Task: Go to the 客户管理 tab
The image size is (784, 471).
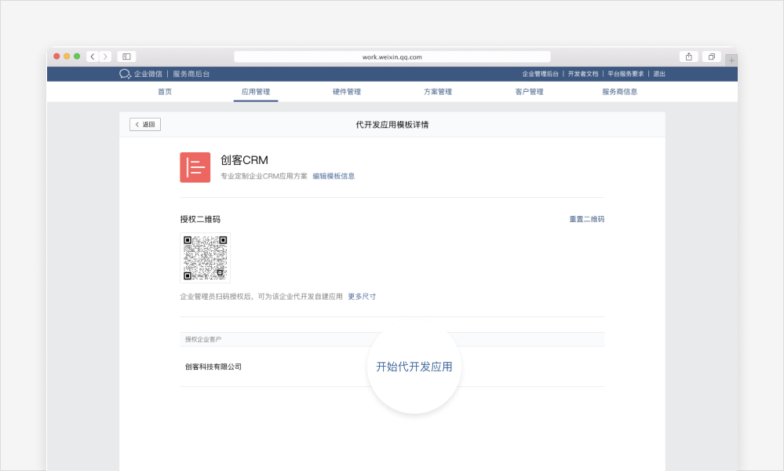Action: click(529, 92)
